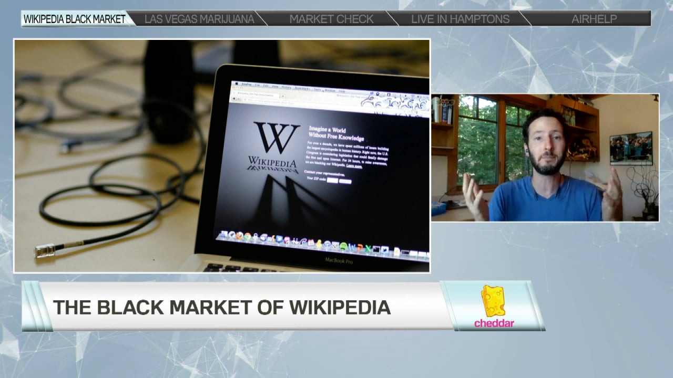The height and width of the screenshot is (378, 673).
Task: Click the Finder icon in the laptop dock
Action: [x=224, y=234]
